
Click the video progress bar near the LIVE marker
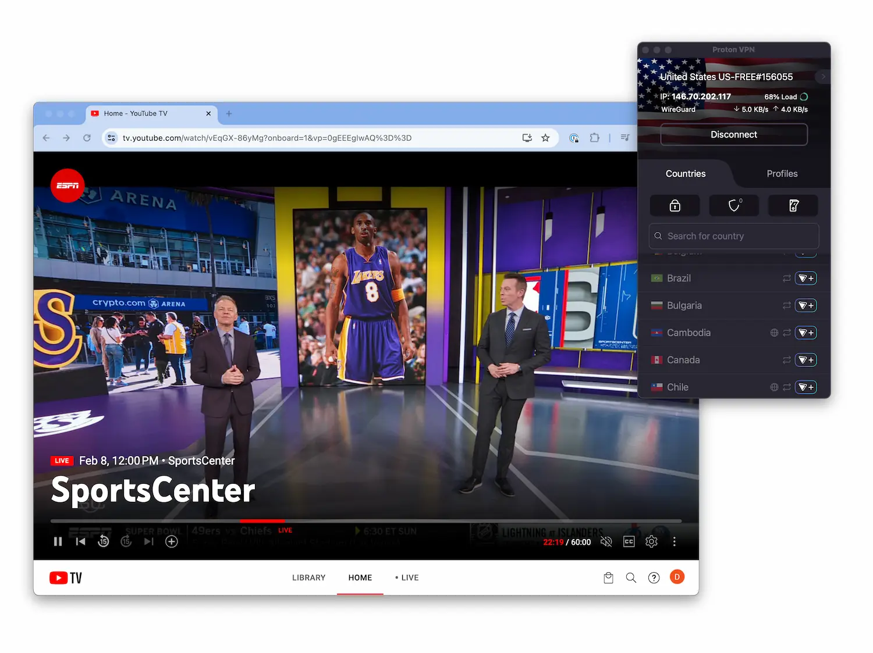tap(263, 521)
